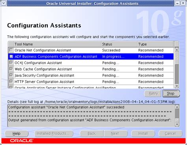
Task: Toggle OC4J Configuration Assistant checkbox
Action: click(11, 62)
